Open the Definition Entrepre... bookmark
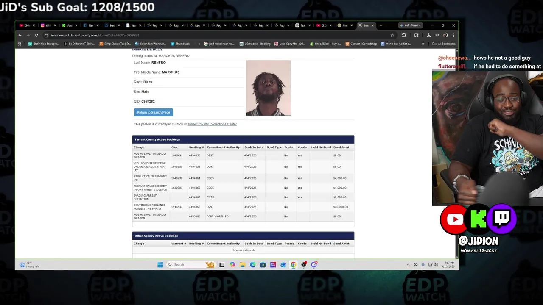Screen dimensions: 543x305 click(43, 44)
